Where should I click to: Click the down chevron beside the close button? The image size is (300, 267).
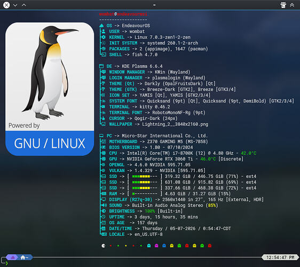click(15, 5)
